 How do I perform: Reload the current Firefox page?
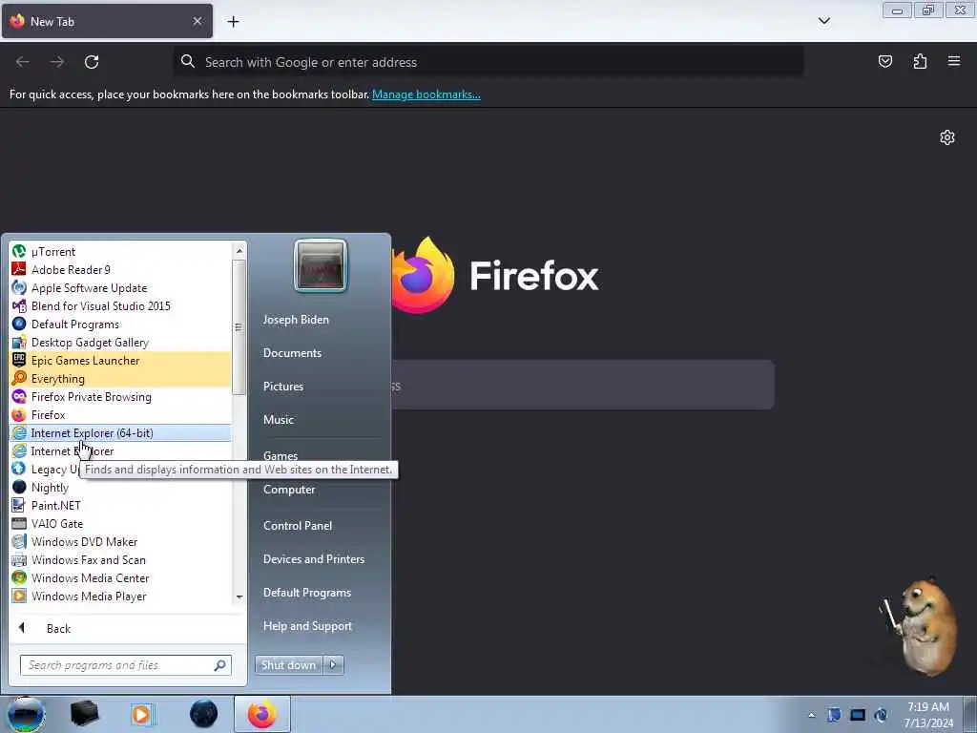pos(92,62)
